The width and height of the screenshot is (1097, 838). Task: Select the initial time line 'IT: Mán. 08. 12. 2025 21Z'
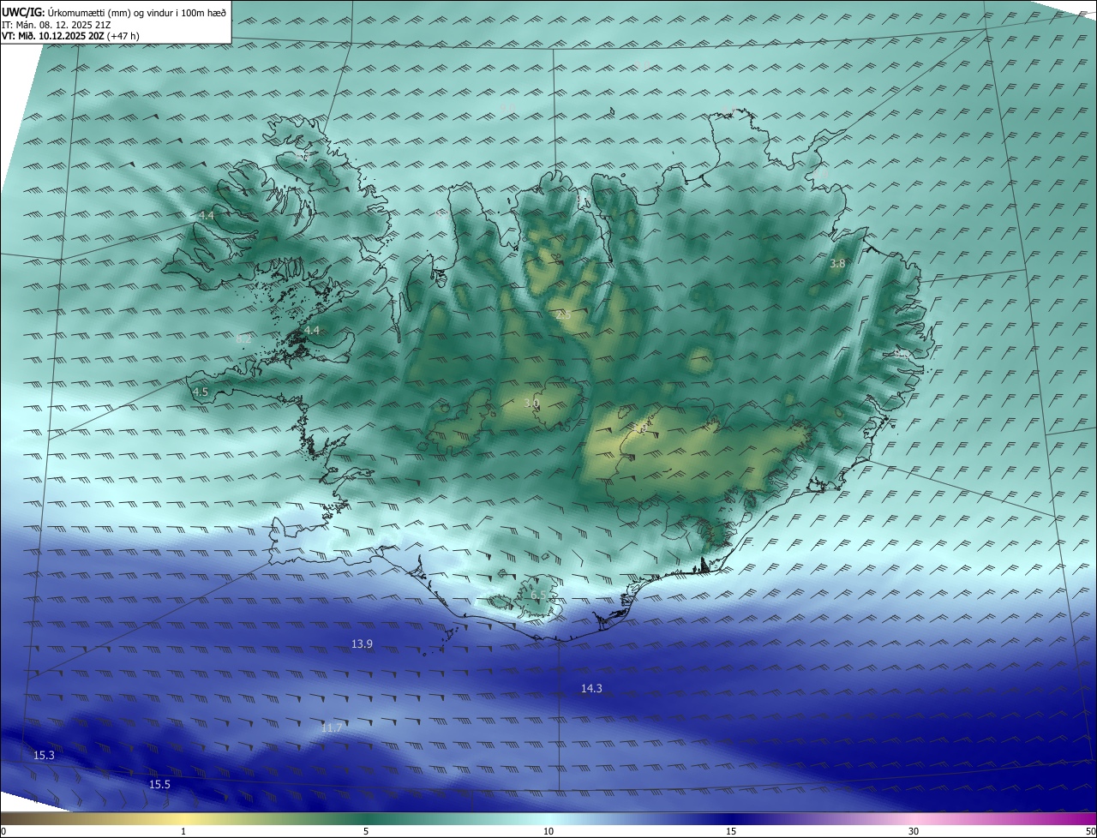point(56,25)
